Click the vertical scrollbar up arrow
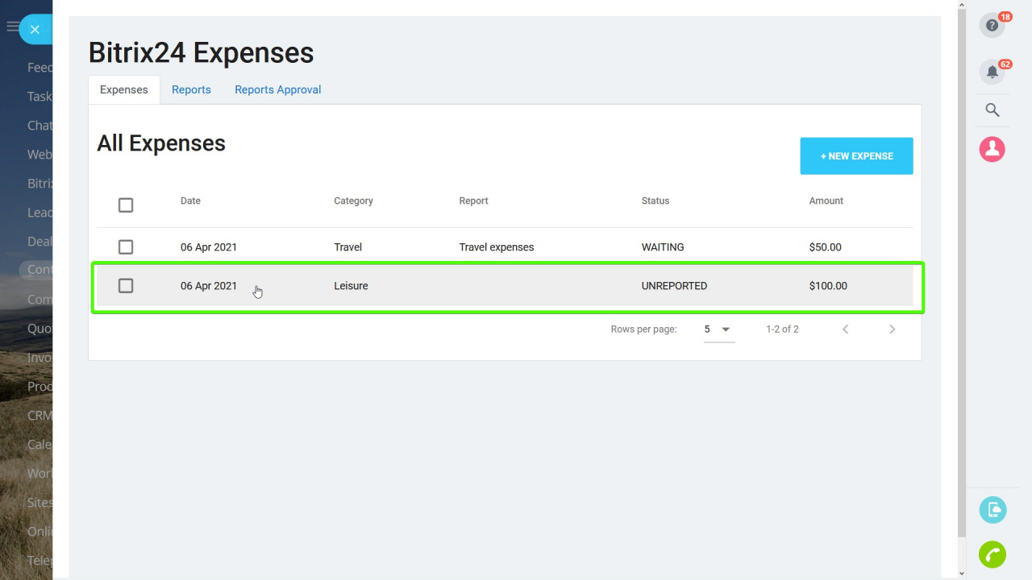 tap(961, 6)
